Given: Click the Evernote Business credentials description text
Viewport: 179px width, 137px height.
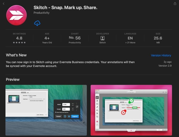Looking at the screenshot, I should [70, 64].
